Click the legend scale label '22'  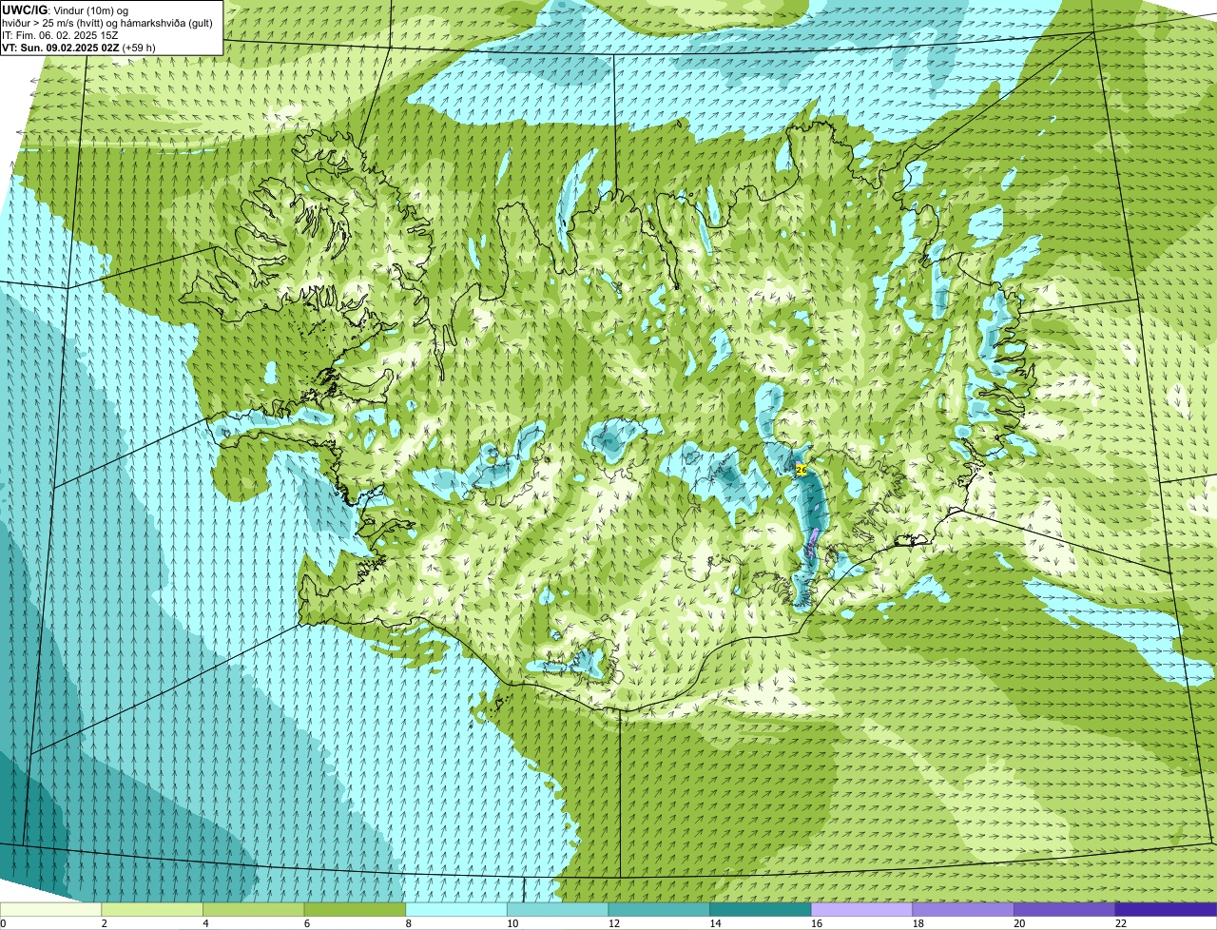tap(1121, 923)
